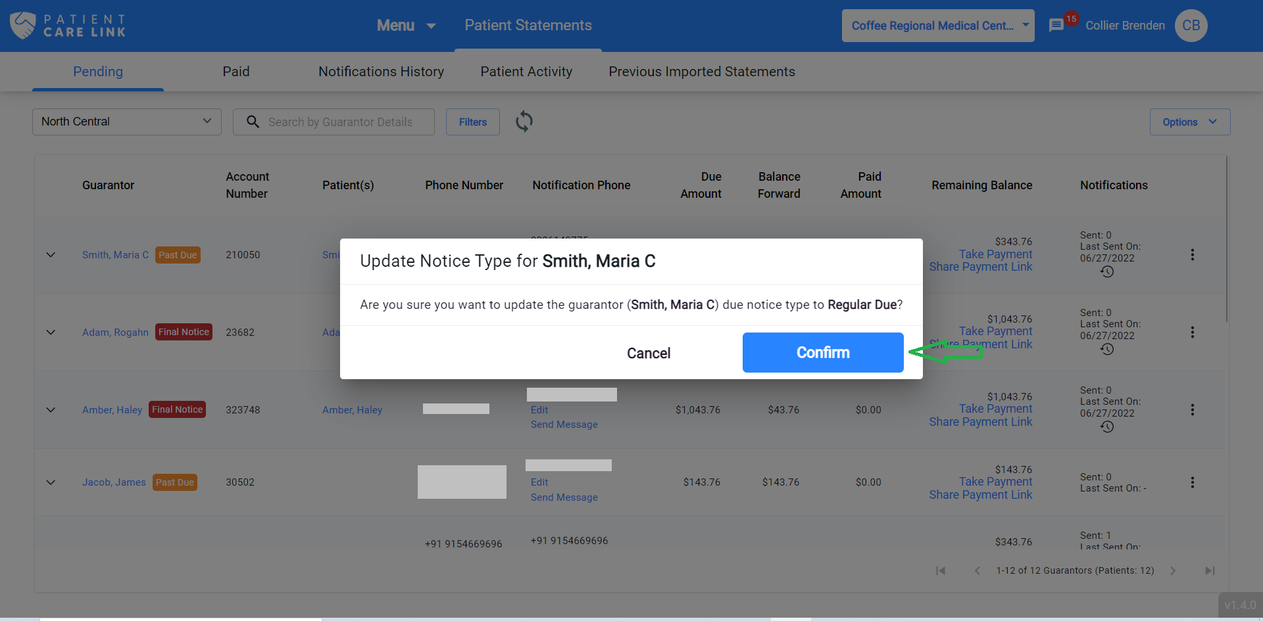This screenshot has width=1263, height=621.
Task: Click Send Message for Amber, Haley
Action: (x=564, y=425)
